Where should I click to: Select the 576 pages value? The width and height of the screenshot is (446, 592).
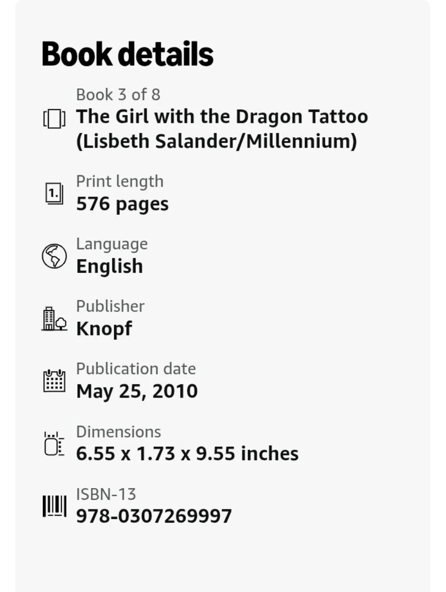coord(123,204)
